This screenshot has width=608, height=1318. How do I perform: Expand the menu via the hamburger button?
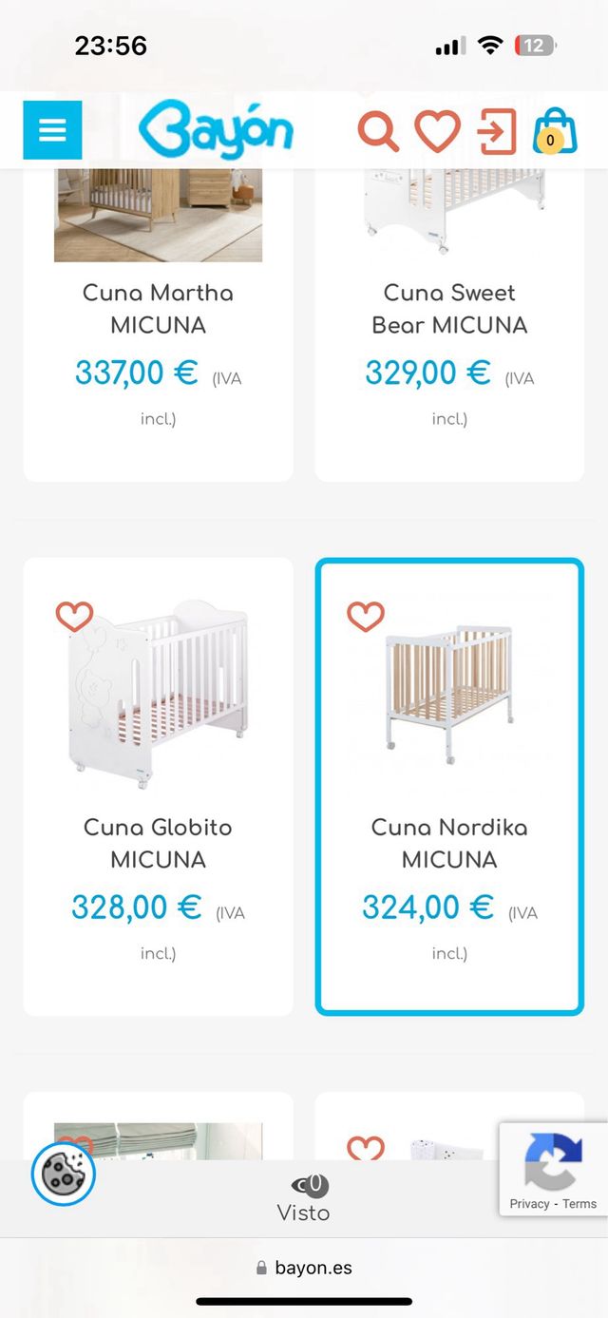52,130
